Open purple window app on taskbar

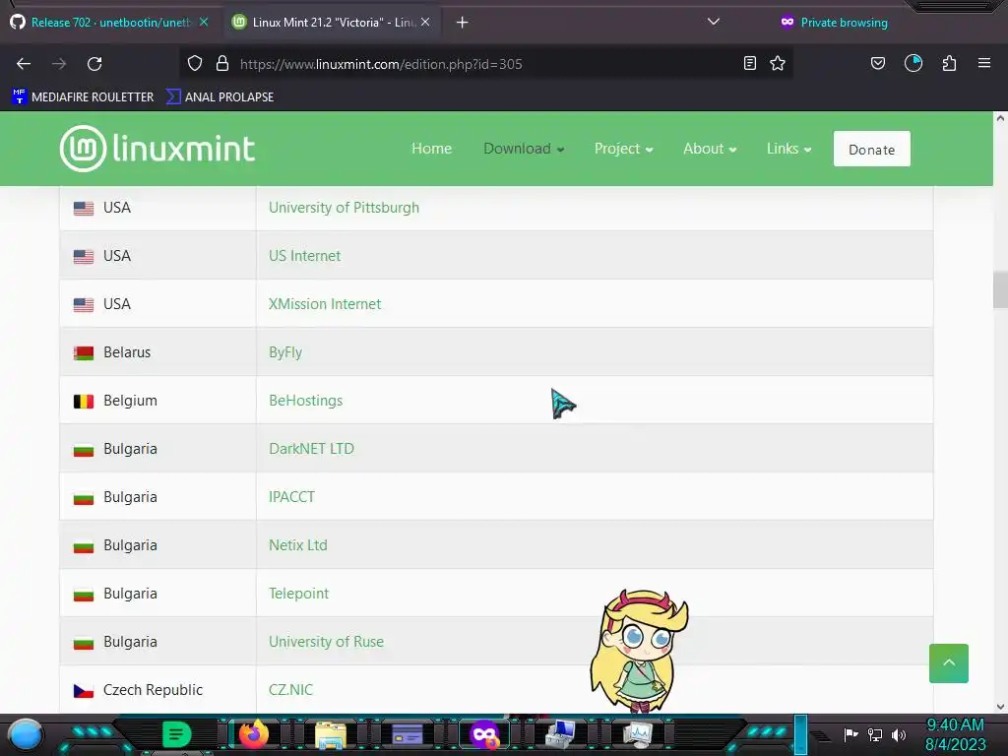pyautogui.click(x=408, y=734)
